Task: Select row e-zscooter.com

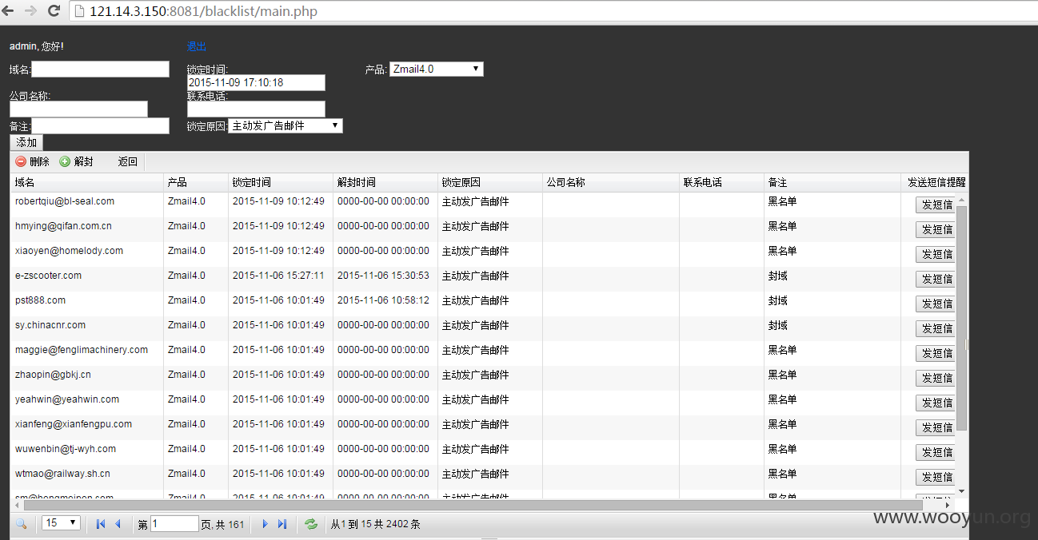Action: 482,279
